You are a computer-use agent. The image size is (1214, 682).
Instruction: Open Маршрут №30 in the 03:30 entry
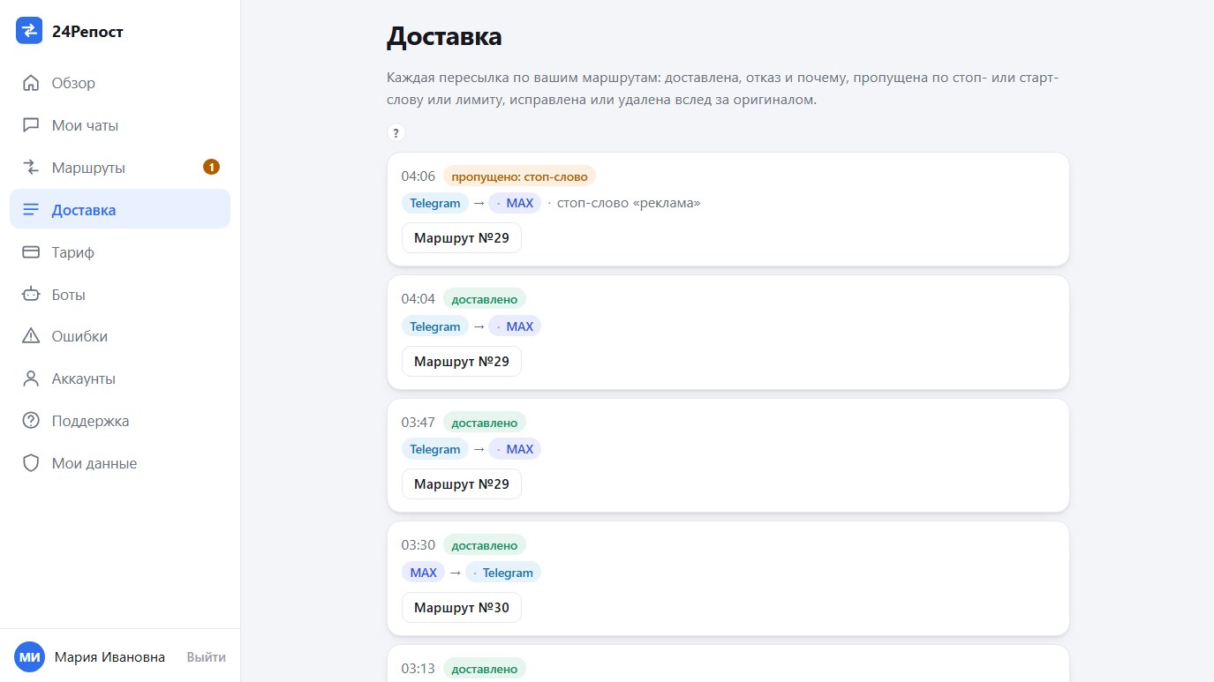[462, 607]
